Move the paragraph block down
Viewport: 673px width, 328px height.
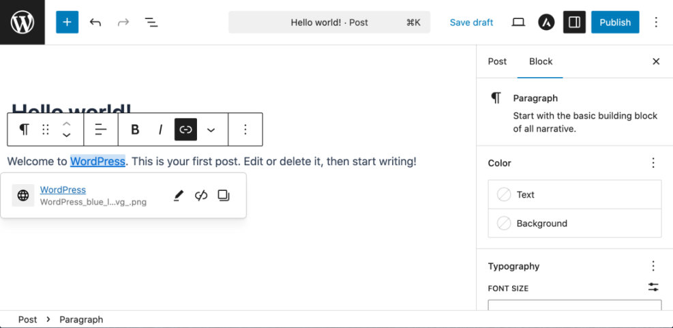(67, 135)
